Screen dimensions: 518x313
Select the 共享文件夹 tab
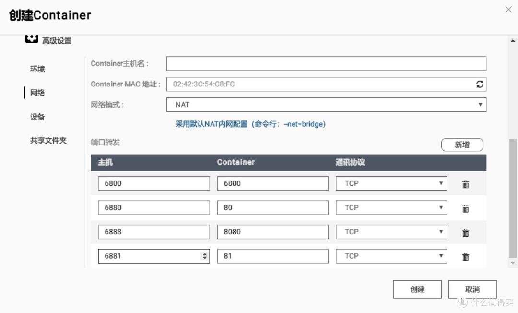pyautogui.click(x=48, y=141)
